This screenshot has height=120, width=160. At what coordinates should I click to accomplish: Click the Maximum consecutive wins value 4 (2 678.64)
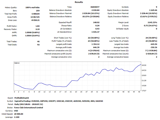click(x=94, y=50)
